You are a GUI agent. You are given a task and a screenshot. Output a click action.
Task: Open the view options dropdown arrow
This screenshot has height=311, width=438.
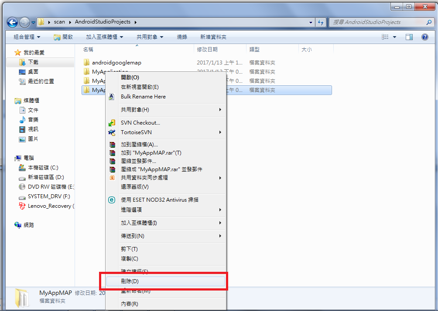coord(394,37)
